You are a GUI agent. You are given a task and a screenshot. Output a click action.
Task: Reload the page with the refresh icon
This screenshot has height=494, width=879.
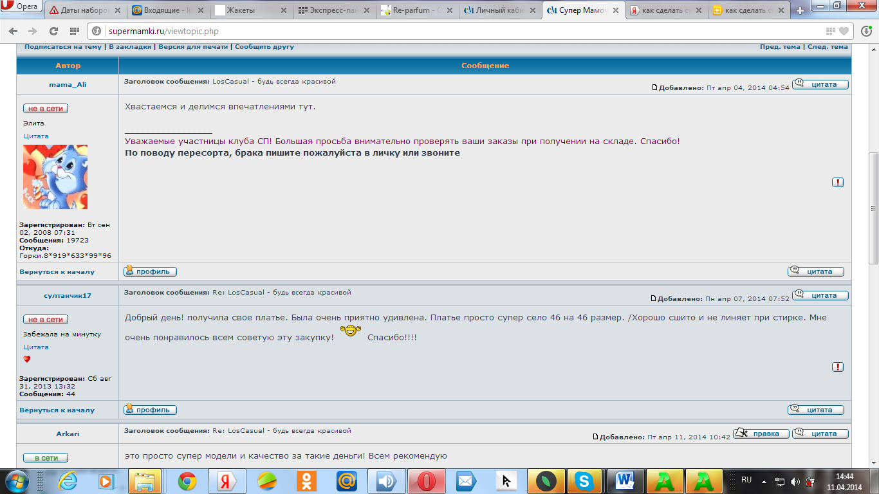click(53, 31)
